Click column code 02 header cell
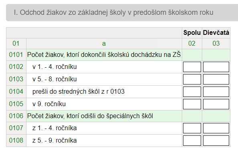This screenshot has height=151, width=238. pos(192,44)
